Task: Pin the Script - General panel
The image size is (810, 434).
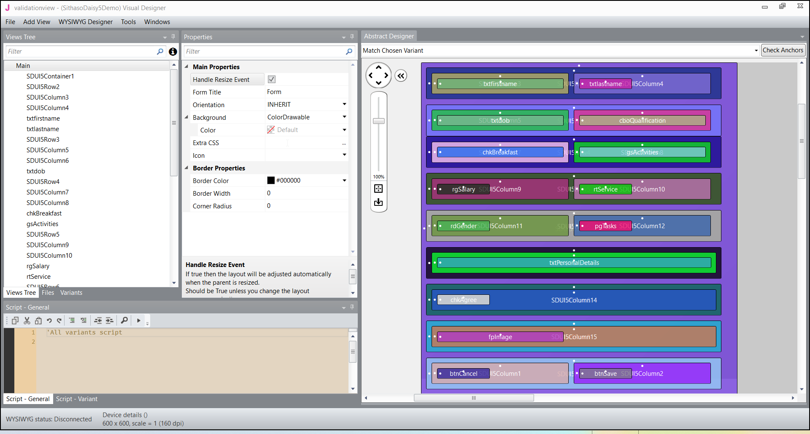Action: [352, 307]
